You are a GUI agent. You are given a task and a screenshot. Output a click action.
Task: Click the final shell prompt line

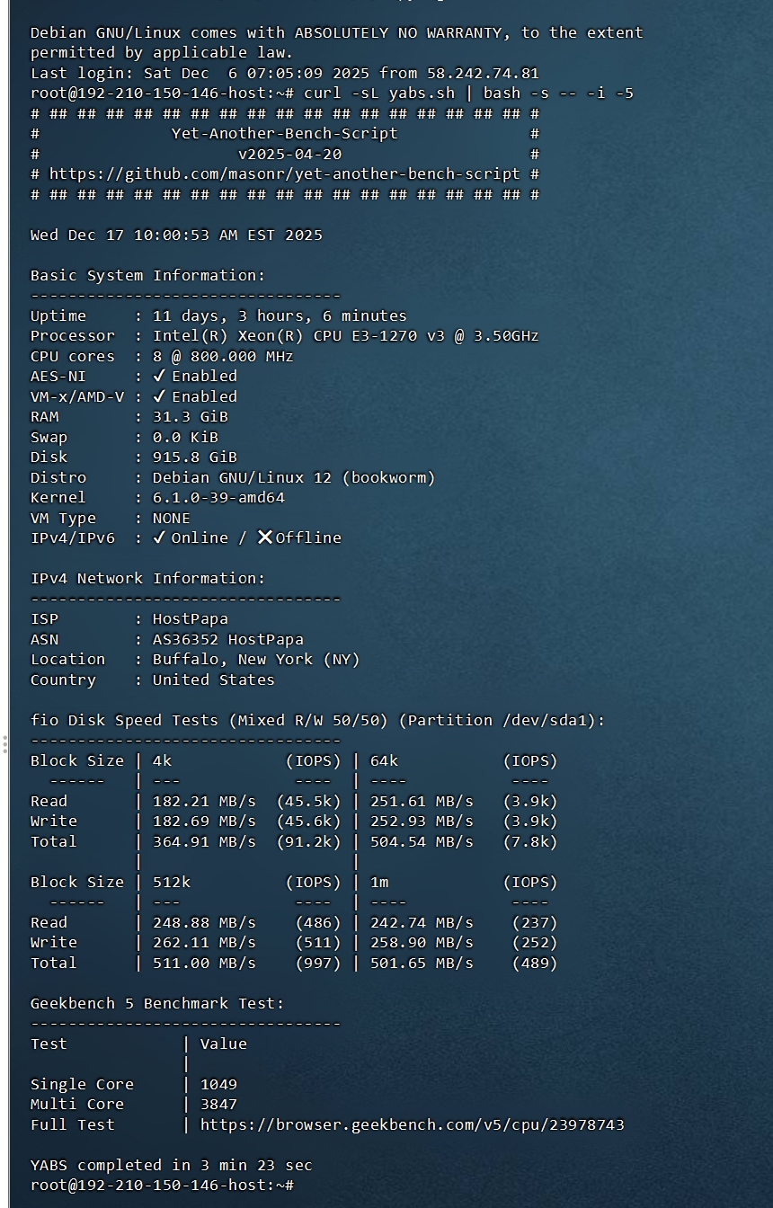coord(162,1186)
